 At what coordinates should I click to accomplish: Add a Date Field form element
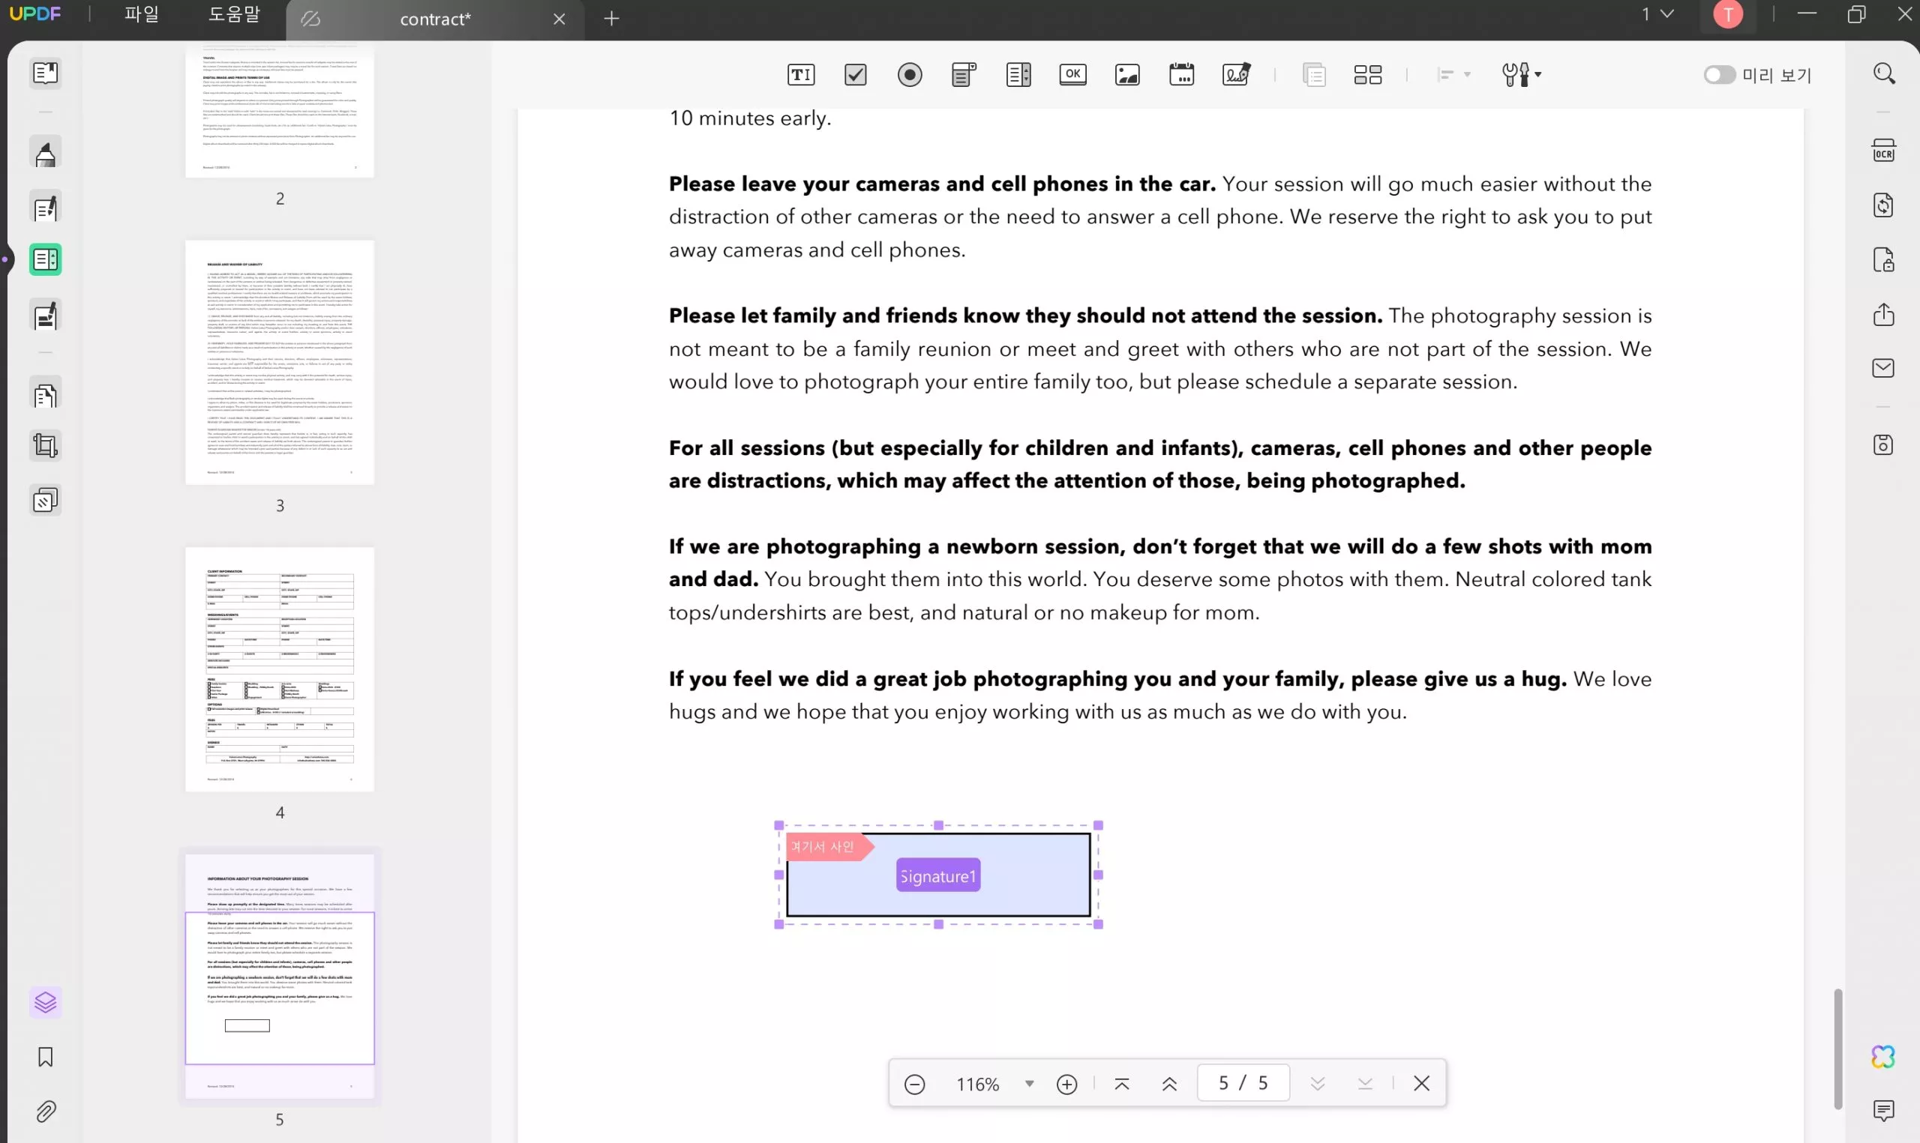point(1181,75)
